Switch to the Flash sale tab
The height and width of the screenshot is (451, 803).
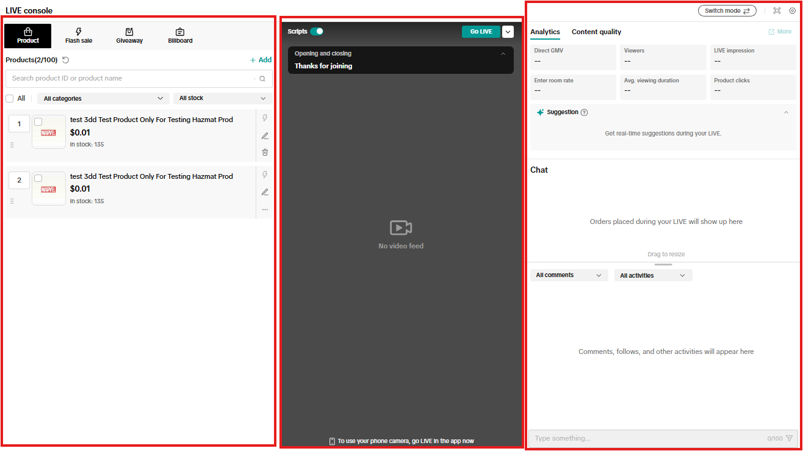click(x=79, y=36)
